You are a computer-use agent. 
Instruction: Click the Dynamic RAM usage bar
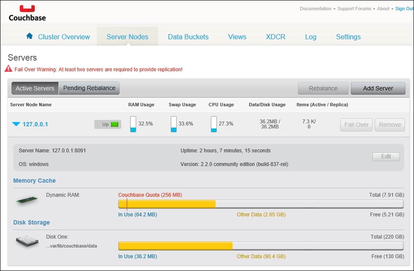point(261,204)
